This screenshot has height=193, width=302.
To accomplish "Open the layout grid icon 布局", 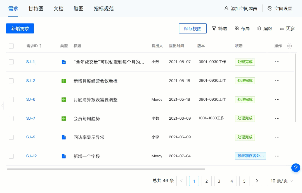I will tap(237, 28).
